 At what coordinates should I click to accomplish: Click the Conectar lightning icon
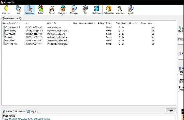(6, 10)
